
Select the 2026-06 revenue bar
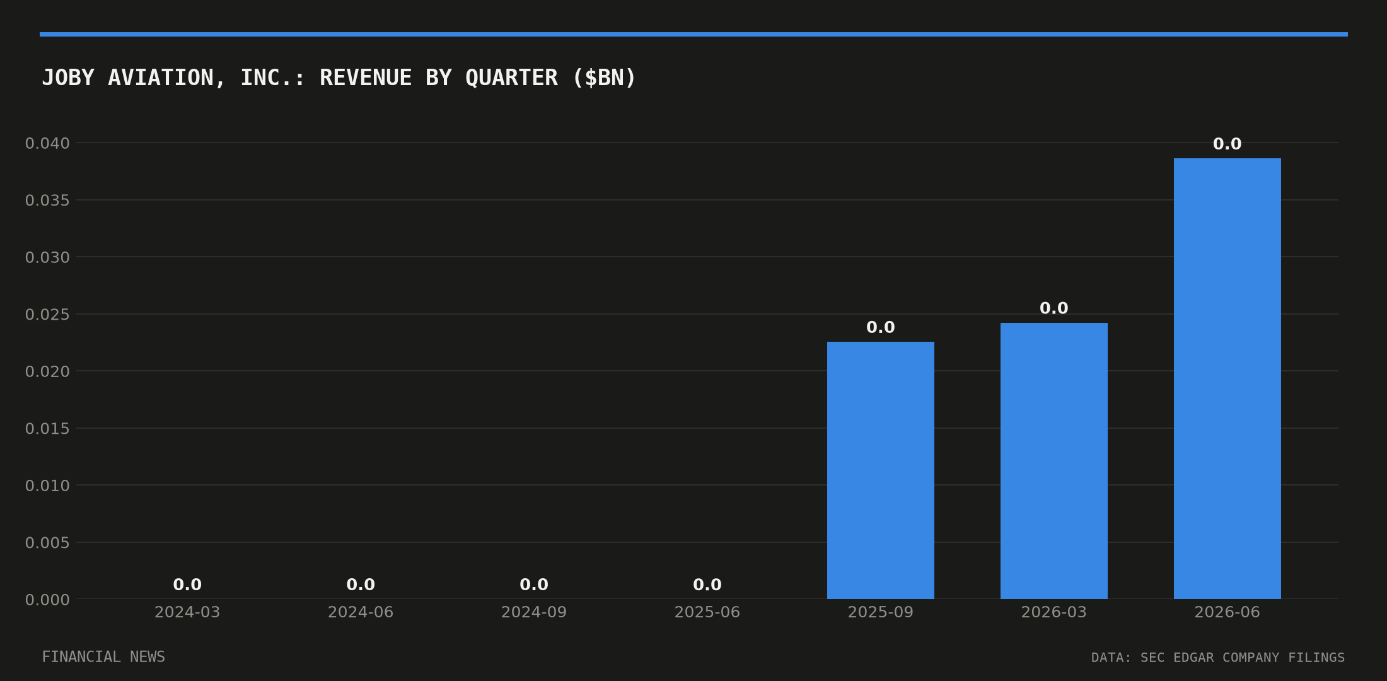(x=1227, y=378)
